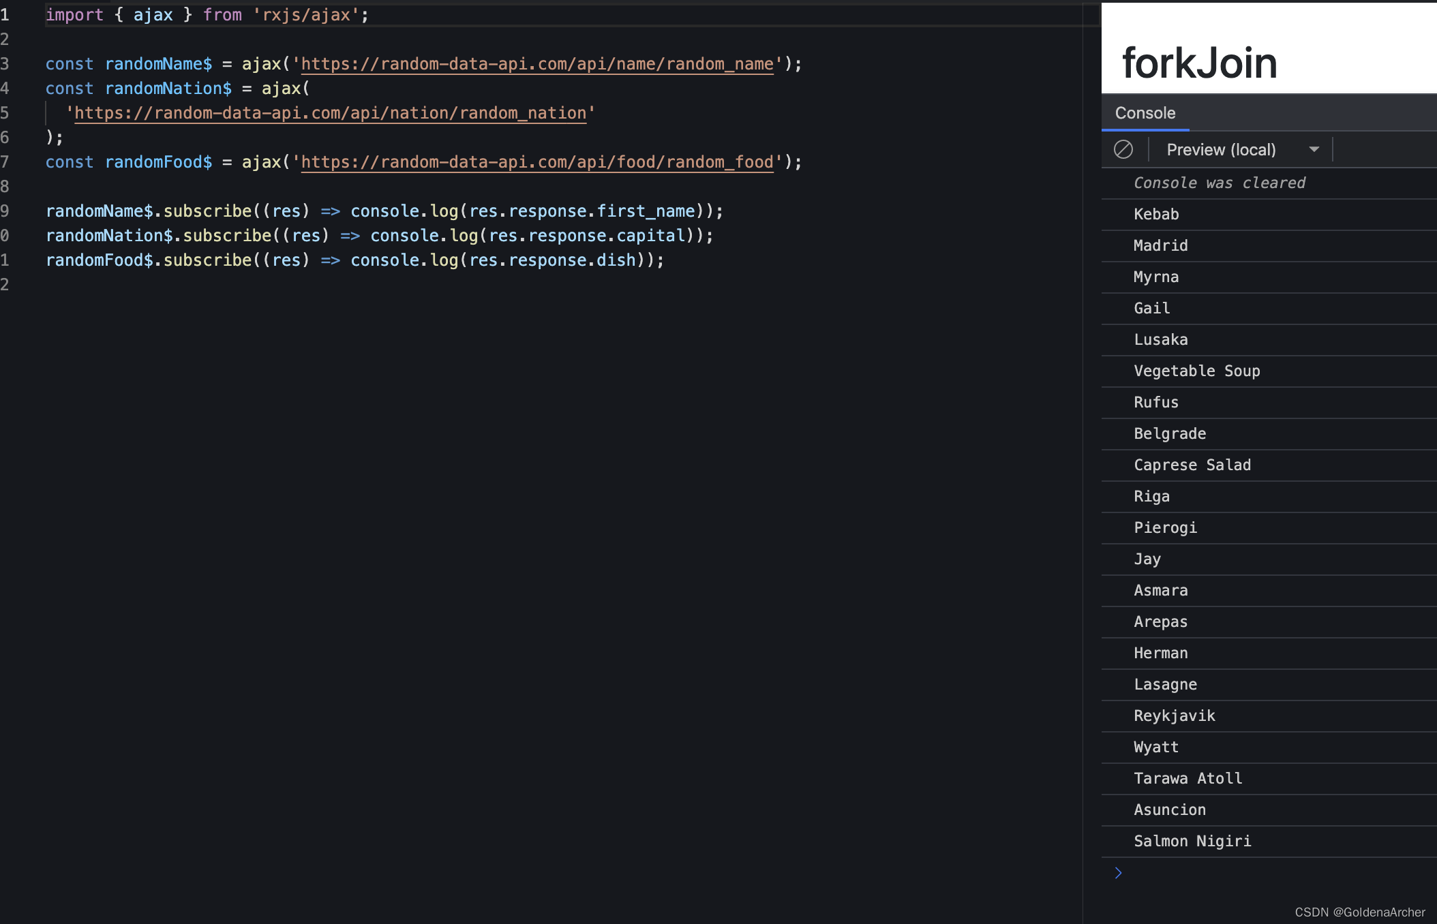Click the forkJoin heading
This screenshot has width=1437, height=924.
tap(1200, 61)
